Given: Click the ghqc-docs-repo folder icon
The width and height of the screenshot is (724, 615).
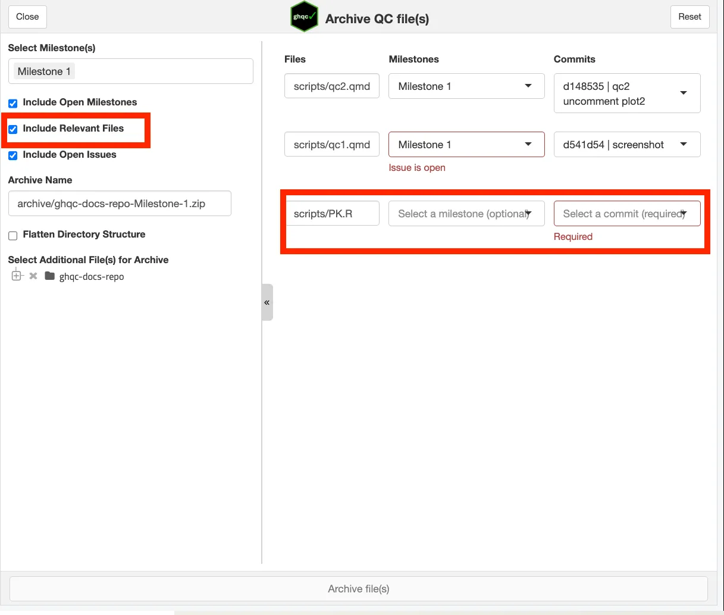Looking at the screenshot, I should pyautogui.click(x=50, y=276).
